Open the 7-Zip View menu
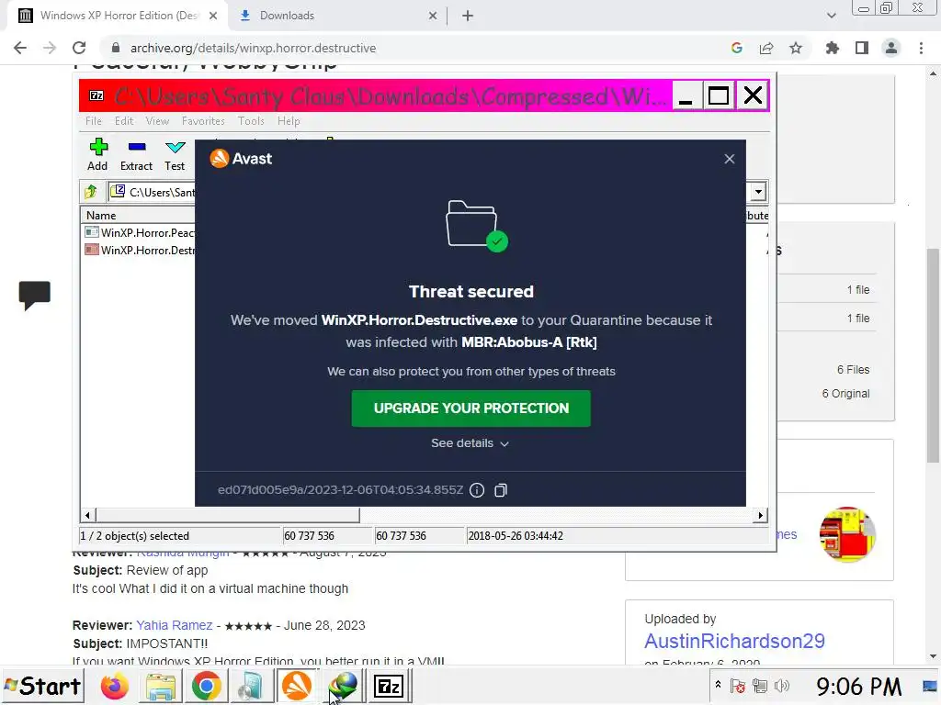 pos(157,121)
